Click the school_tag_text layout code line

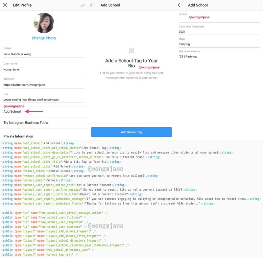coord(40,254)
